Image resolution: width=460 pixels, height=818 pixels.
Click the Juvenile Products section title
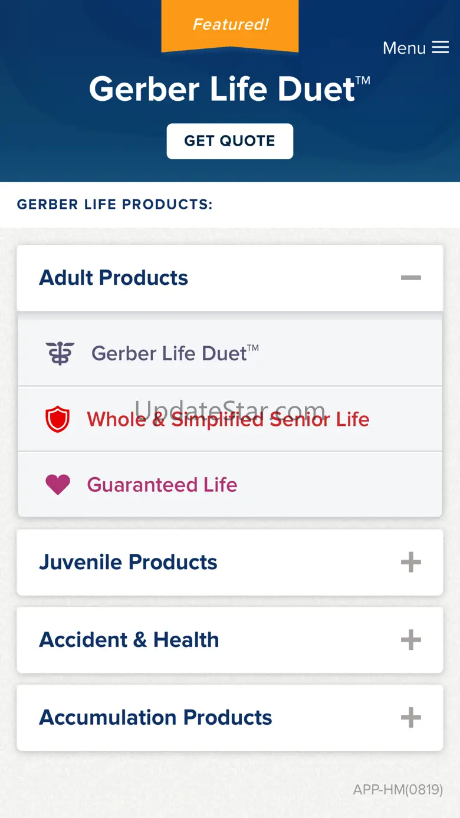(128, 562)
